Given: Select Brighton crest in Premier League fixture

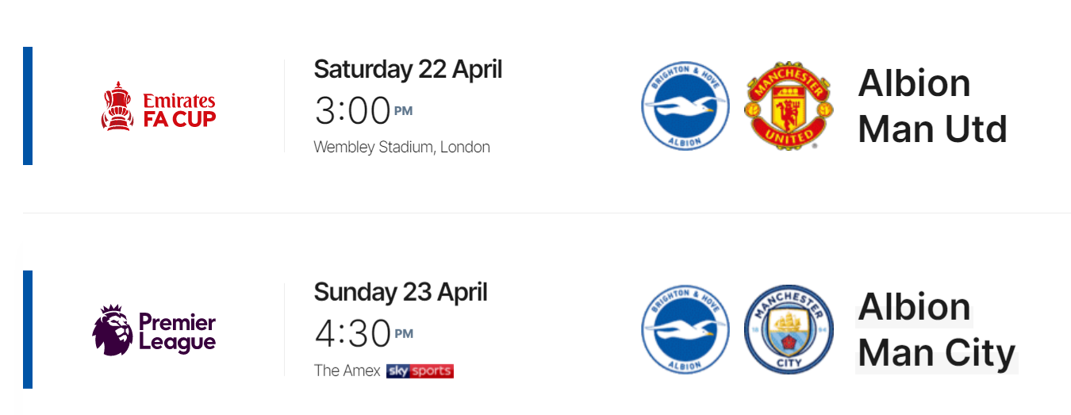Looking at the screenshot, I should click(685, 329).
